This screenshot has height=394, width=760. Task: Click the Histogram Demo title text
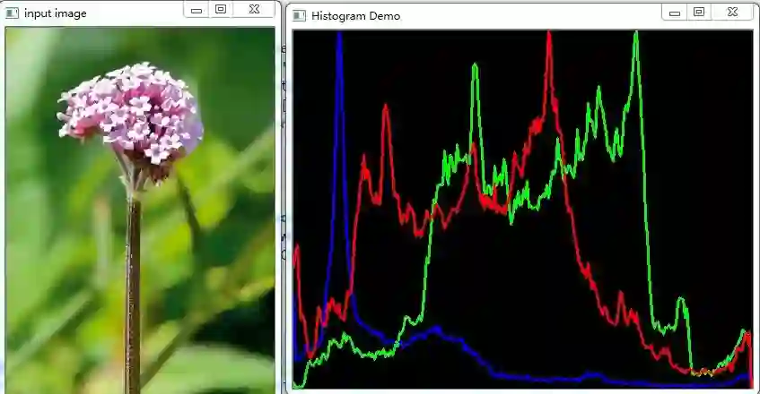coord(355,16)
